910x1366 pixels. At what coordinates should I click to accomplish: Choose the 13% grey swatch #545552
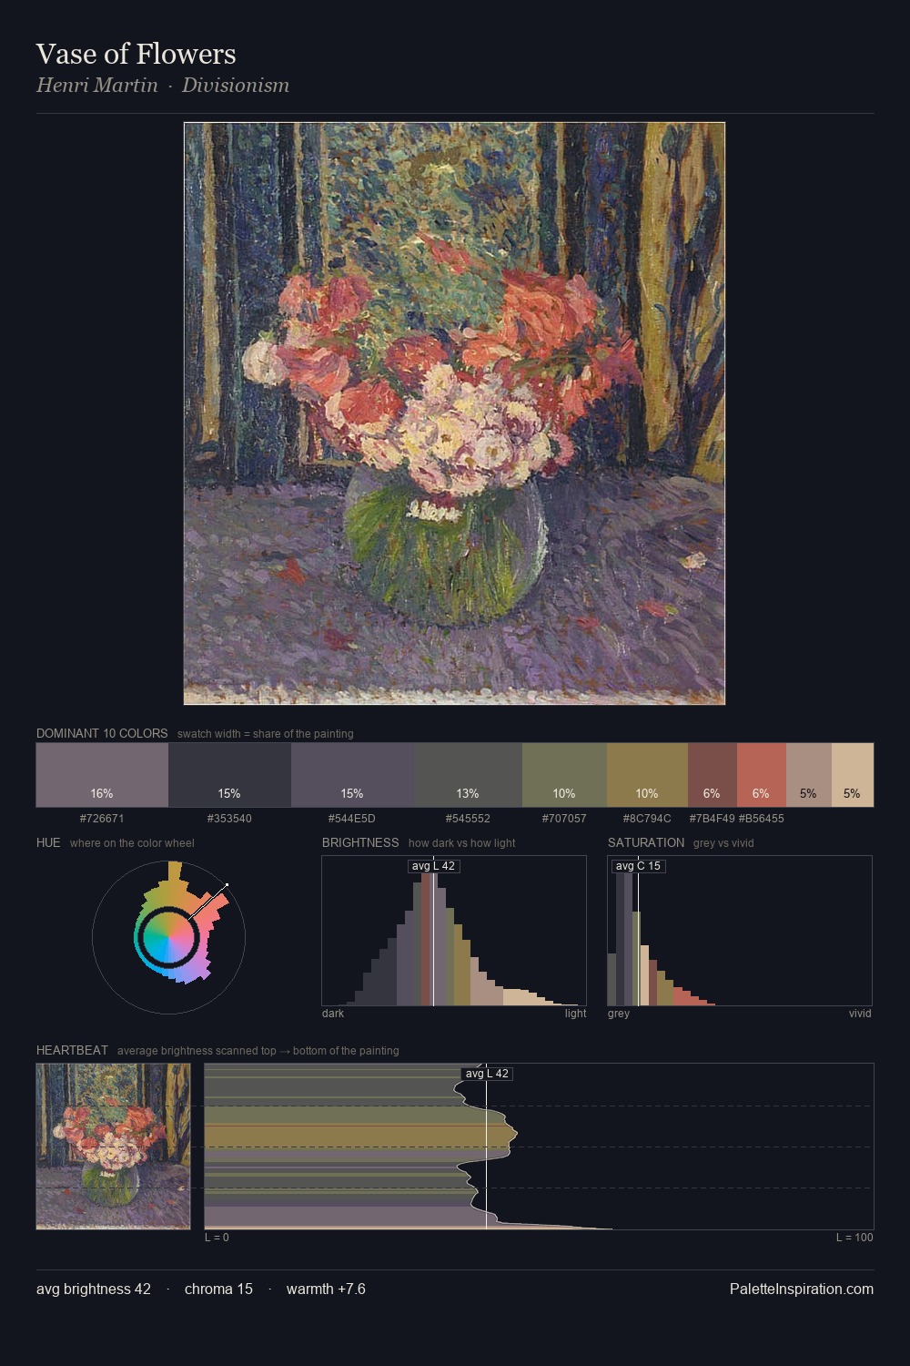(x=468, y=775)
